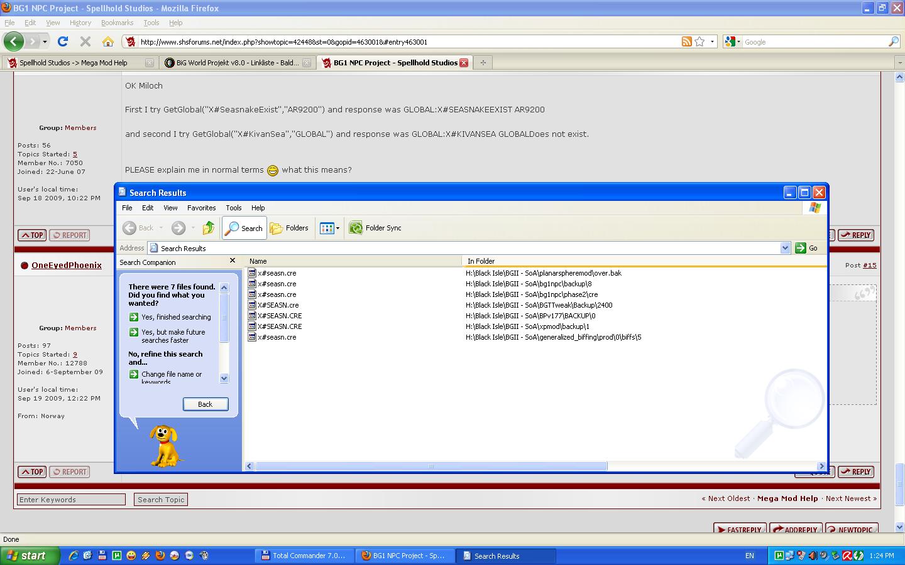905x565 pixels.
Task: Click the Firefox stop loading X icon
Action: tap(85, 41)
